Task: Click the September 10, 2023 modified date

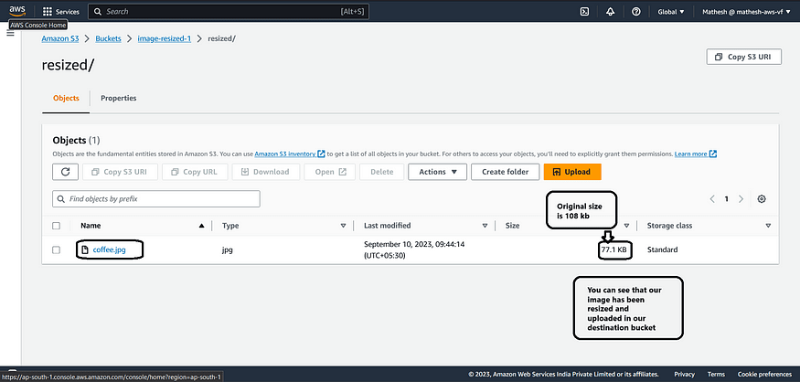Action: (414, 249)
